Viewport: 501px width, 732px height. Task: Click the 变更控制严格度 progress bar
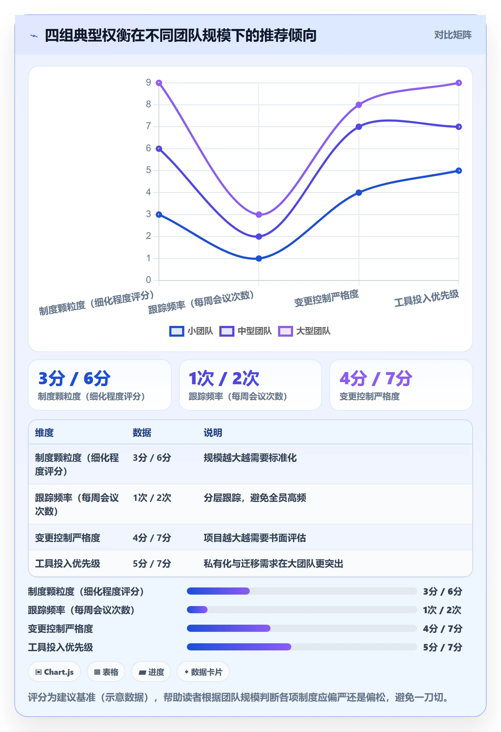pos(302,628)
